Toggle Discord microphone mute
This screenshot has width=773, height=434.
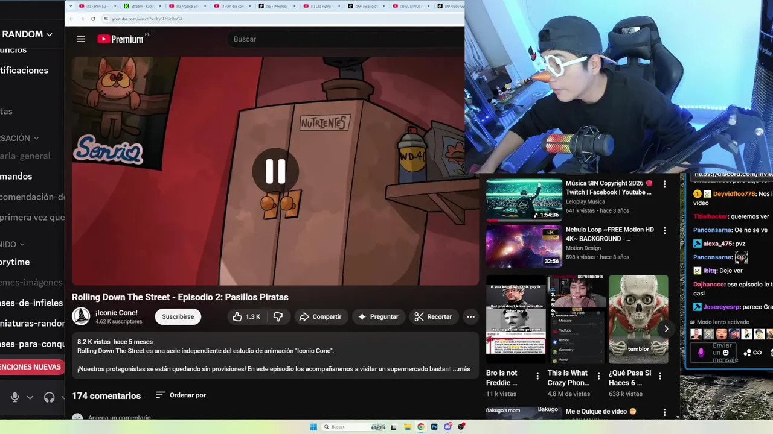click(x=14, y=397)
